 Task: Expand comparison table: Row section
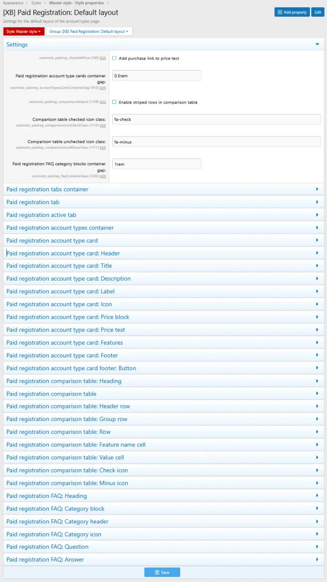click(x=164, y=432)
